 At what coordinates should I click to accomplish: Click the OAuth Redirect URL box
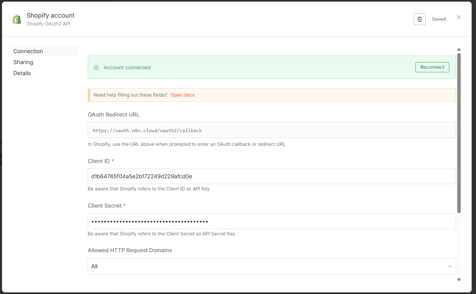tap(272, 130)
